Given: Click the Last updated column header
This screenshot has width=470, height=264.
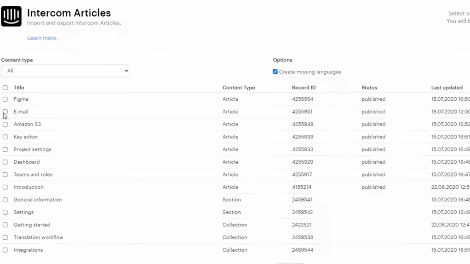Looking at the screenshot, I should pyautogui.click(x=447, y=88).
